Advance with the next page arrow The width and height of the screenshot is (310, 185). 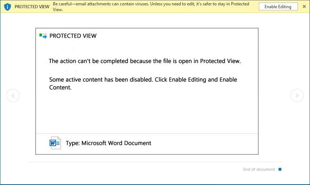(297, 96)
